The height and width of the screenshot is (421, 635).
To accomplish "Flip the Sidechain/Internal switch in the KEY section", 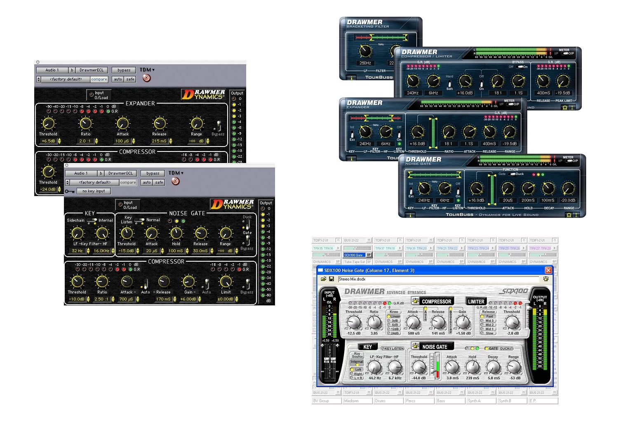I will 92,220.
